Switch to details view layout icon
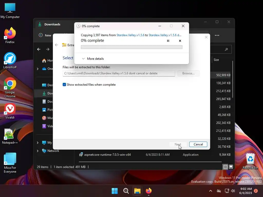This screenshot has width=263, height=197. pos(225,167)
